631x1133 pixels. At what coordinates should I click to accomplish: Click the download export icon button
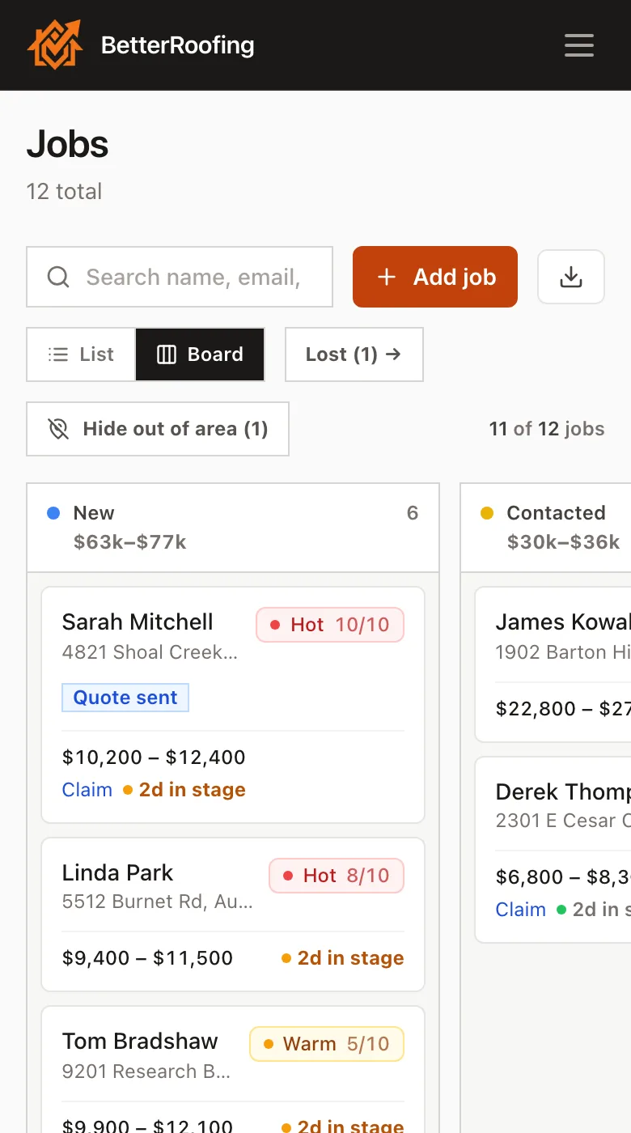click(x=571, y=277)
